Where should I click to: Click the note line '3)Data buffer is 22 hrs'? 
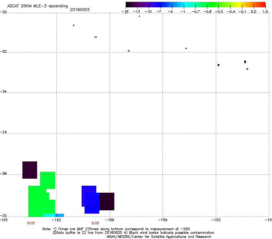[x=133, y=233]
